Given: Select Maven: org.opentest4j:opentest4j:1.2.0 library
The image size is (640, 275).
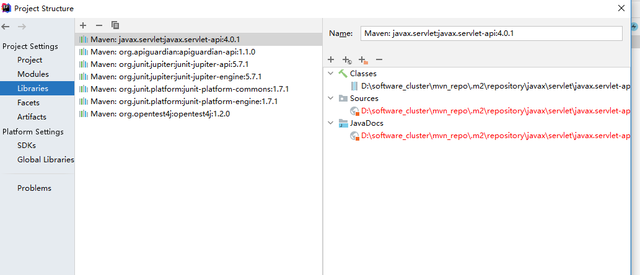Looking at the screenshot, I should coord(199,114).
